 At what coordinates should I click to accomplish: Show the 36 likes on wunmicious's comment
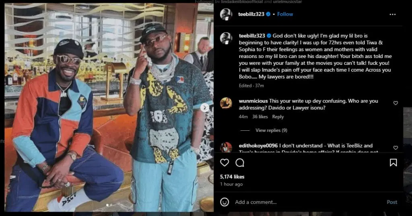260,117
